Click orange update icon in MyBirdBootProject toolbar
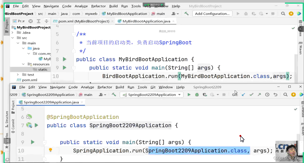This screenshot has width=304, height=163. tap(291, 14)
